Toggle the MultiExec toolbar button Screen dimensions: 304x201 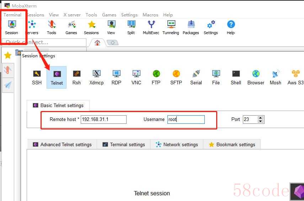(x=151, y=27)
